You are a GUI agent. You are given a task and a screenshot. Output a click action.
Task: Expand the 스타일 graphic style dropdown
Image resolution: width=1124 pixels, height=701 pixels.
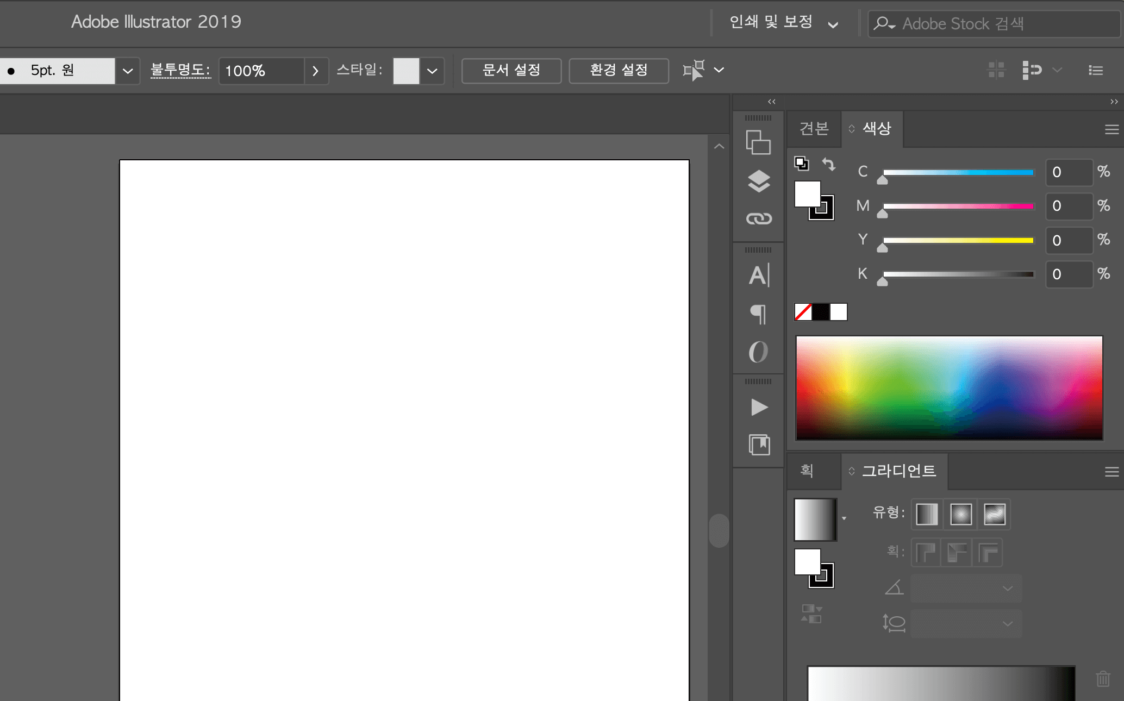[x=432, y=71]
